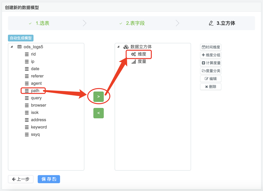
Task: Go back with 上一步 button
Action: pos(21,179)
